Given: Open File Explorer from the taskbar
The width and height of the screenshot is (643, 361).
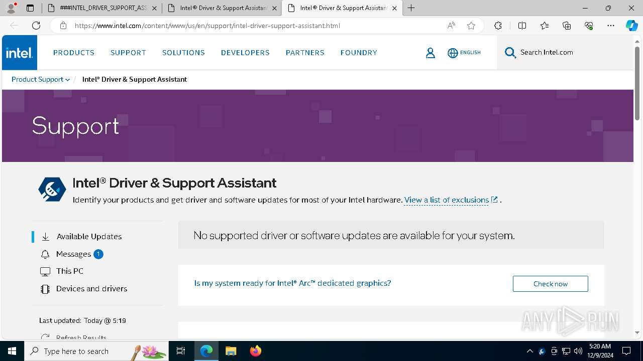Looking at the screenshot, I should 231,351.
